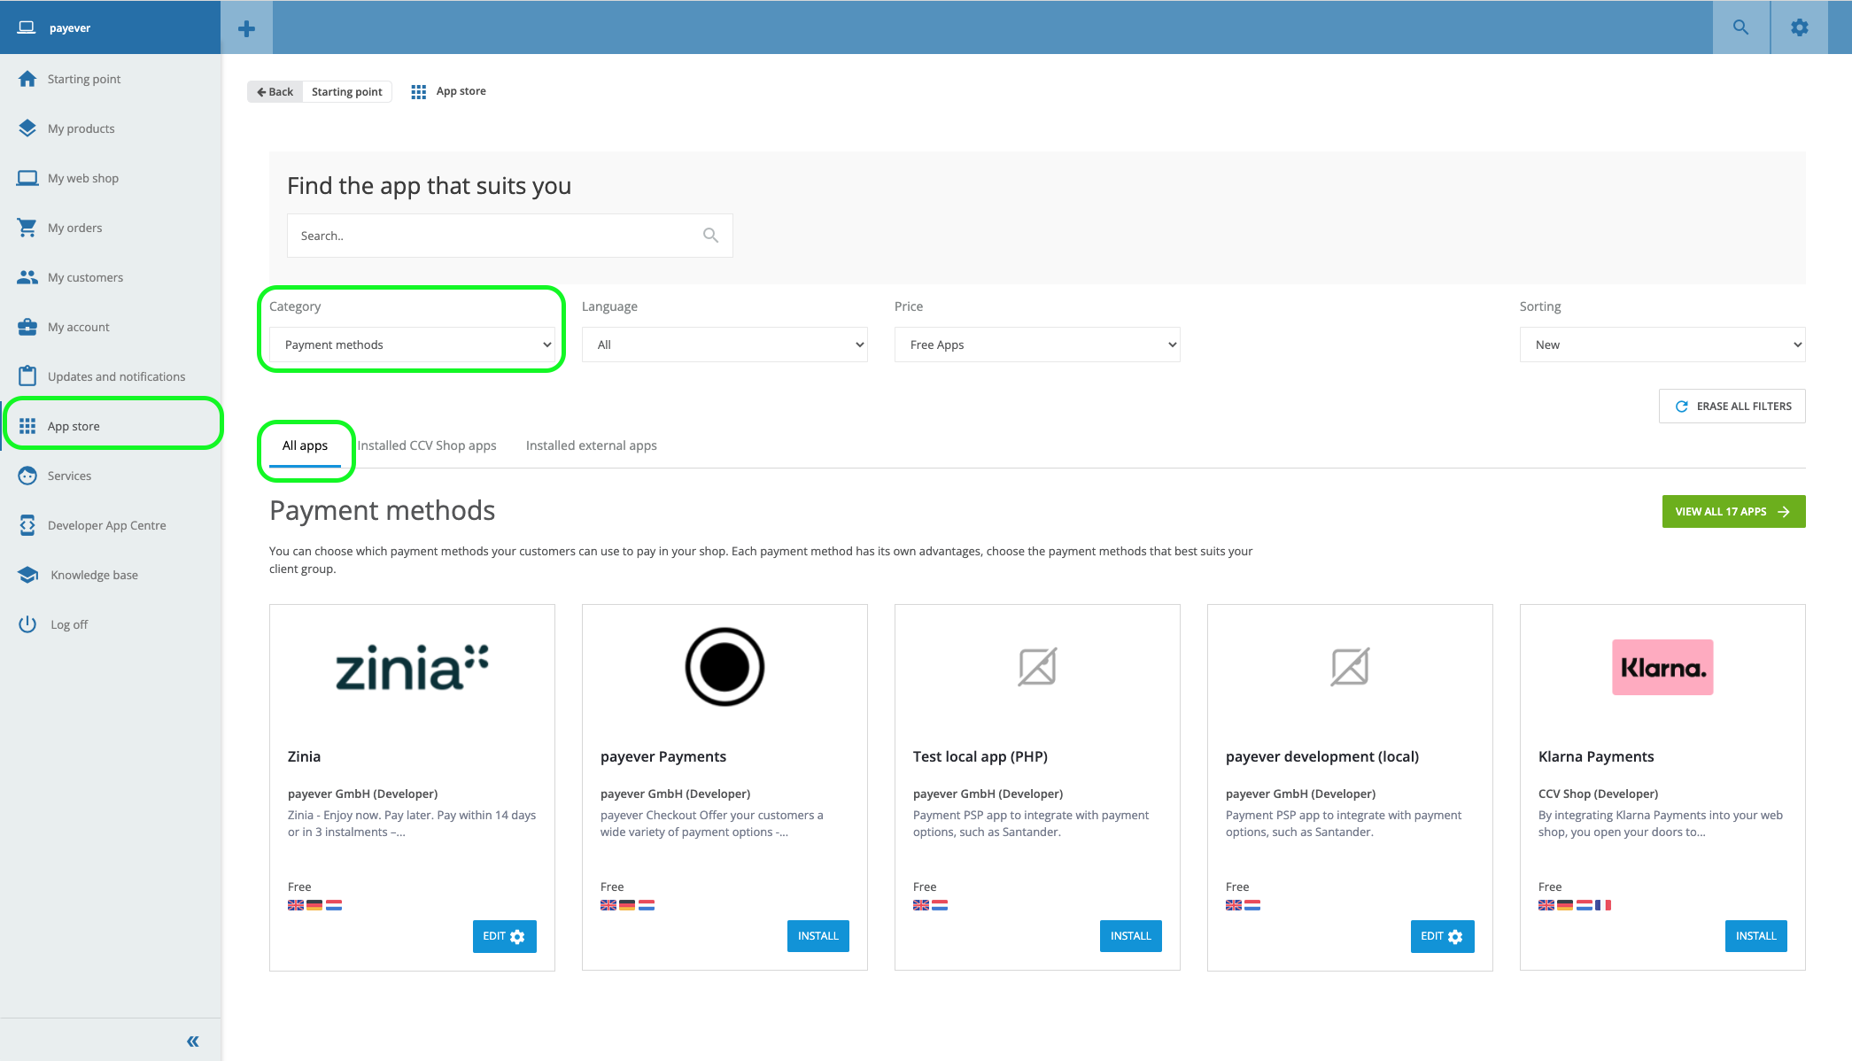
Task: Open settings gear in top bar
Action: 1800,27
